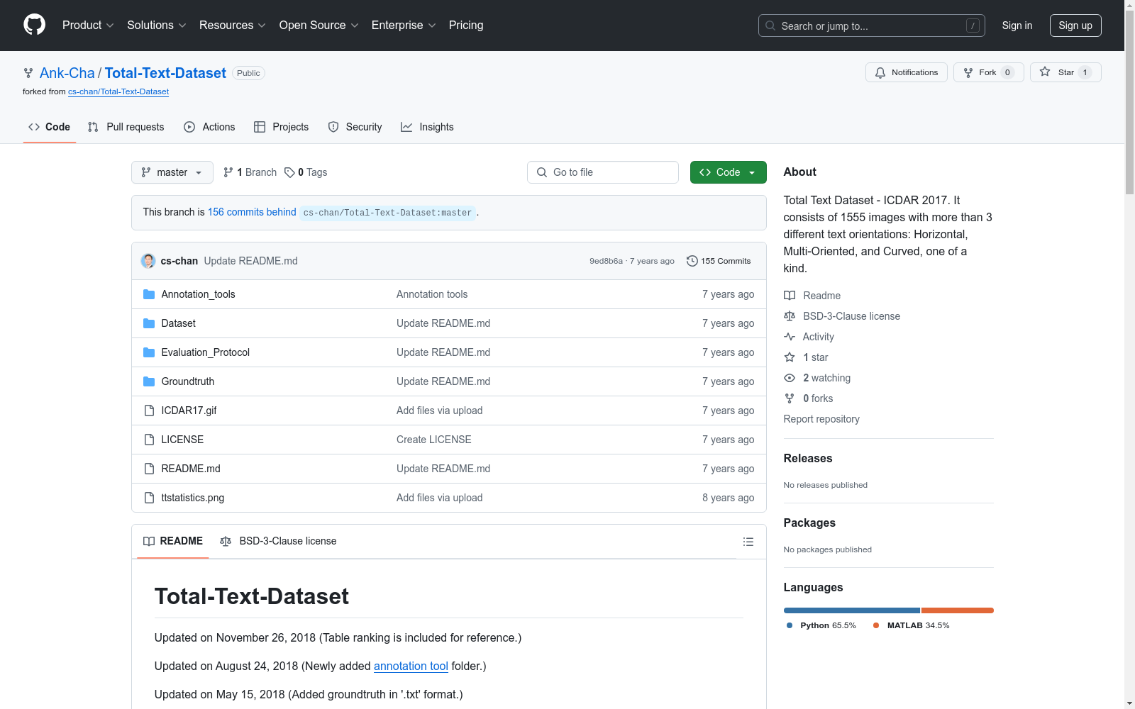Open the README outline list icon
This screenshot has height=709, width=1135.
(x=748, y=542)
